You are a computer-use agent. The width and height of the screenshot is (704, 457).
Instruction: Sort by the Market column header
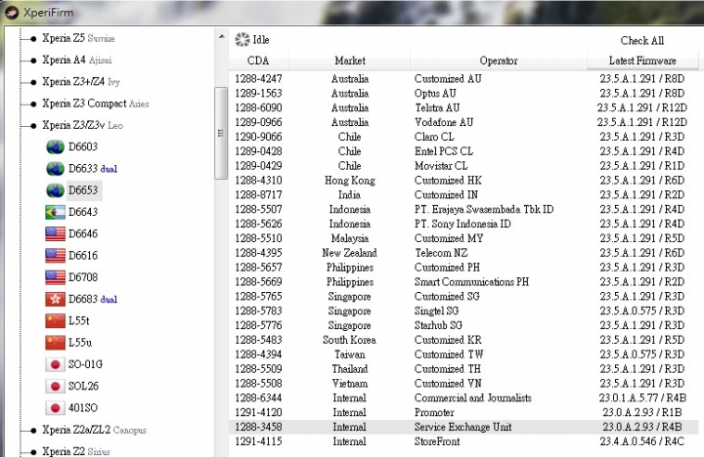[x=350, y=61]
